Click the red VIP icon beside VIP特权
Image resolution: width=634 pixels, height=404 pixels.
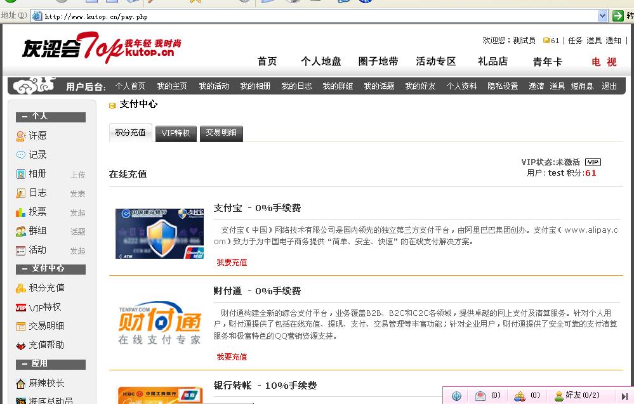pos(20,308)
